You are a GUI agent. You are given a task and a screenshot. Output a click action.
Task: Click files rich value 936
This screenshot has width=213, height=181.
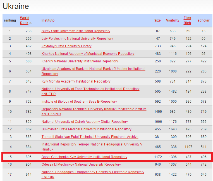pyautogui.click(x=188, y=102)
